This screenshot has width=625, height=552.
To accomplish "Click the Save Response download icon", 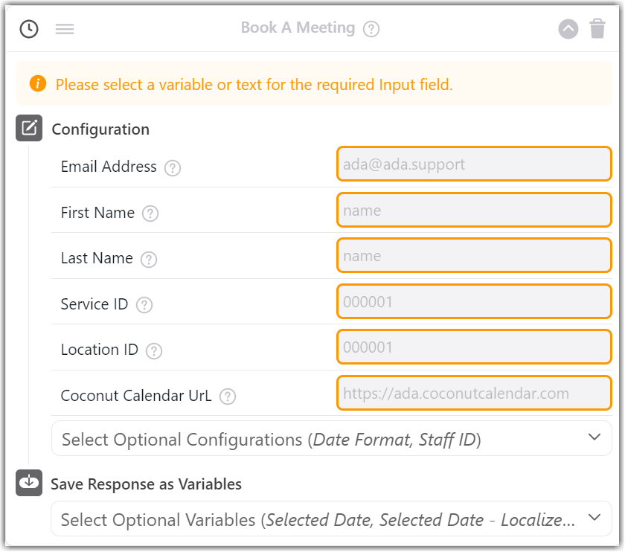I will tap(29, 483).
